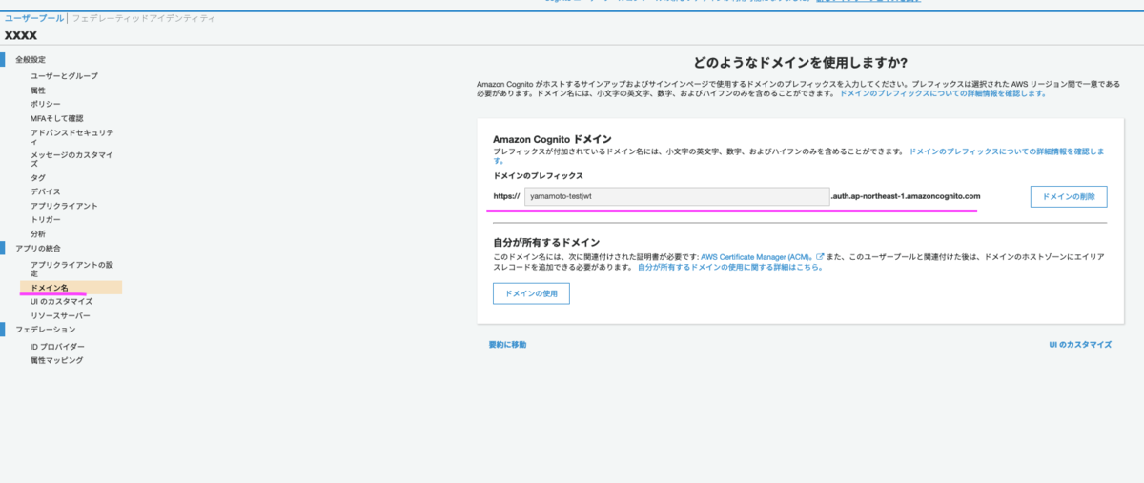Click the Amazon Cognito ドメイン heading

[552, 138]
